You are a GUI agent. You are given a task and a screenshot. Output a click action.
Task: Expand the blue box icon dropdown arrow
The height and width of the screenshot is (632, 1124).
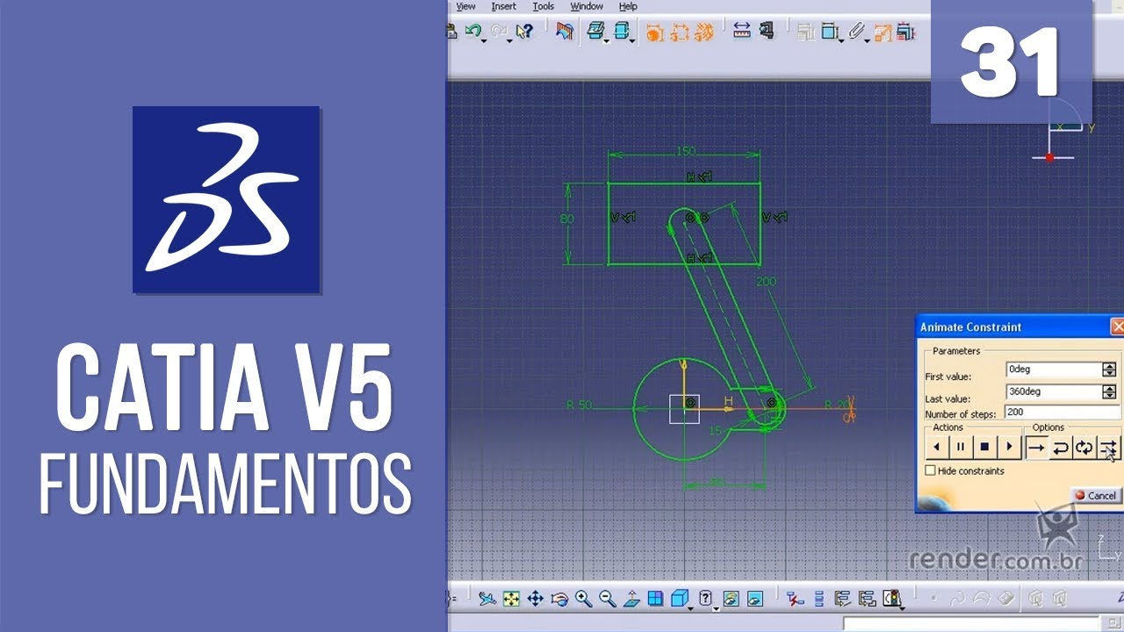click(841, 39)
